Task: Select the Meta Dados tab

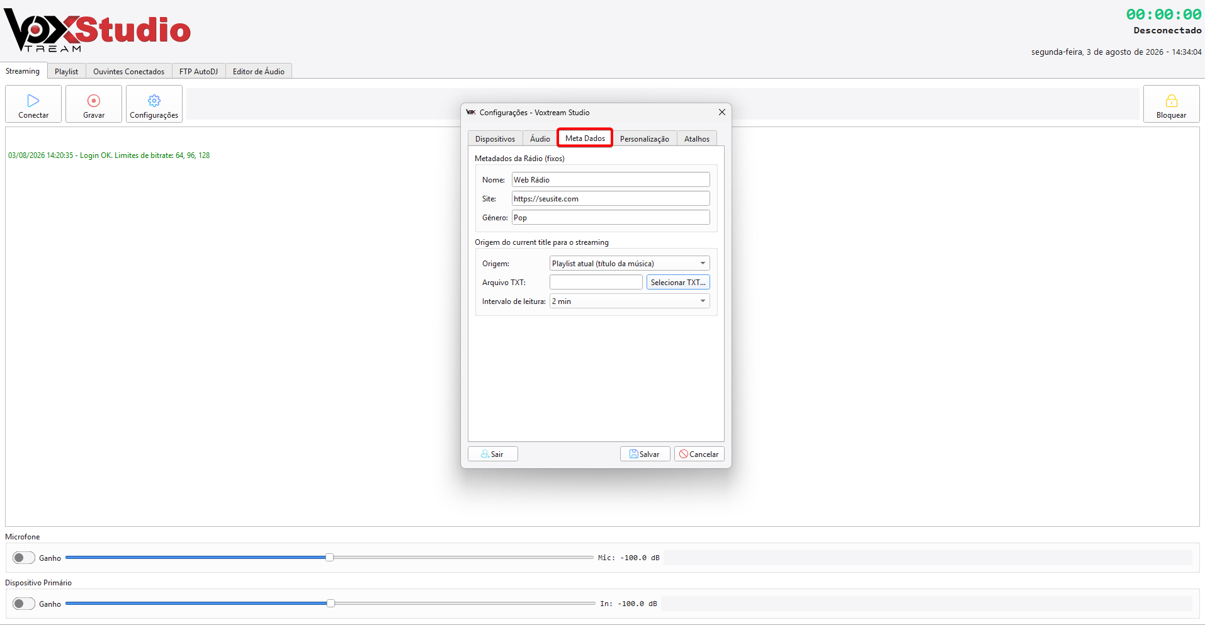Action: point(585,138)
